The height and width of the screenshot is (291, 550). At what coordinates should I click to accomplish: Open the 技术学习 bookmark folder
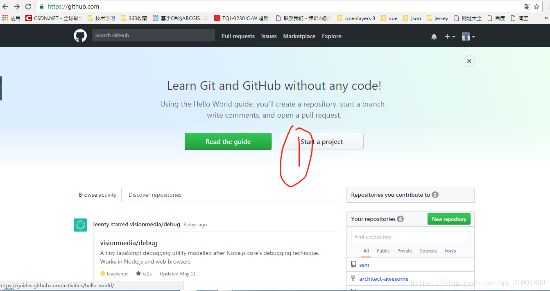[x=101, y=18]
